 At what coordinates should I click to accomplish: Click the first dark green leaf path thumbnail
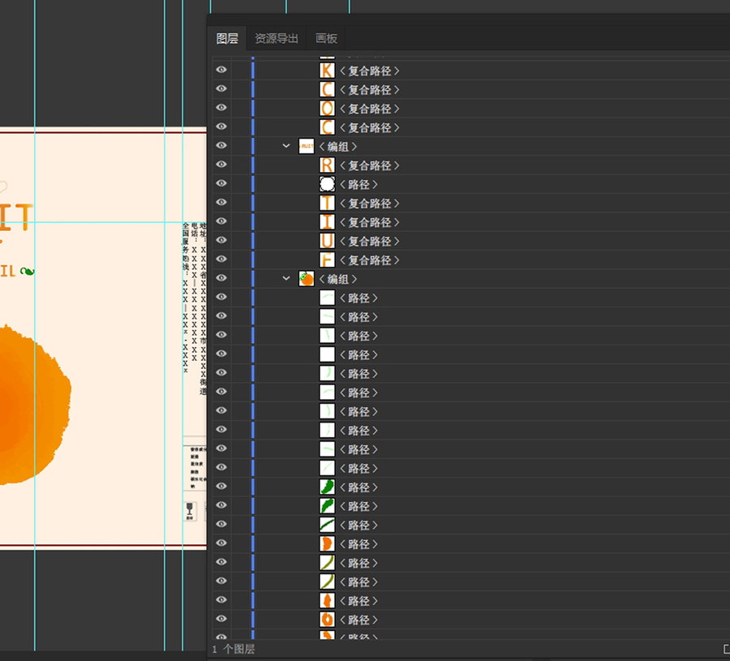pos(327,487)
